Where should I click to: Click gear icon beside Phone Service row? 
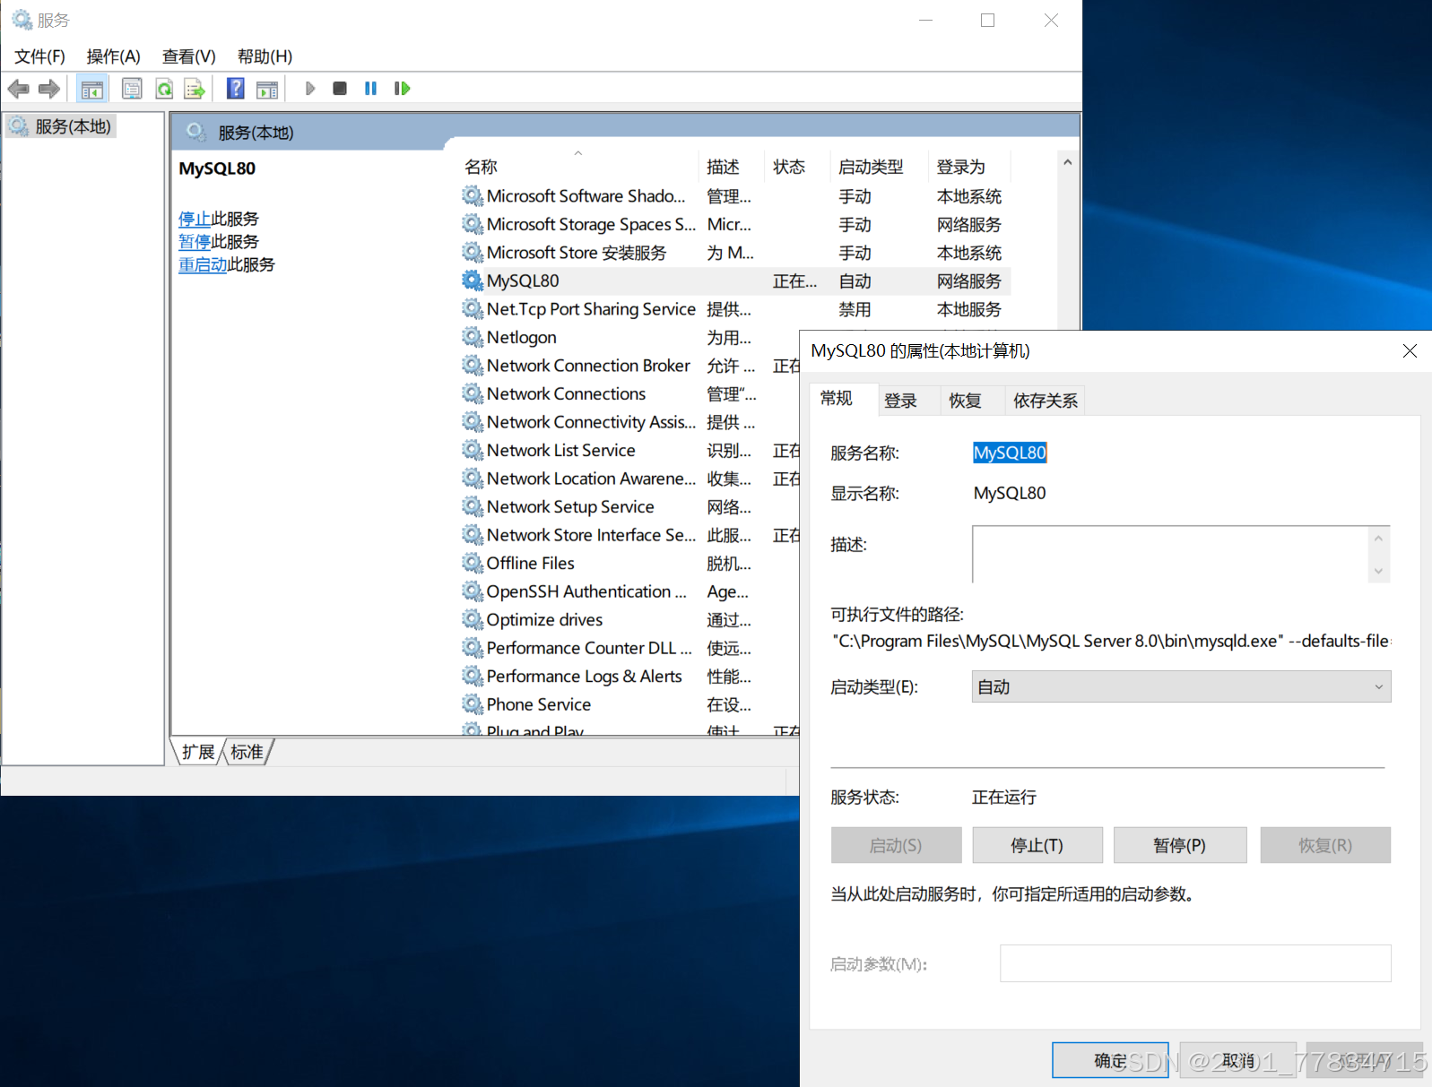(473, 704)
